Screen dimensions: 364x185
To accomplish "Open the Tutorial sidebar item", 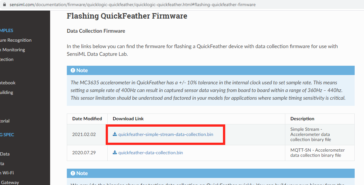I will pos(4,121).
